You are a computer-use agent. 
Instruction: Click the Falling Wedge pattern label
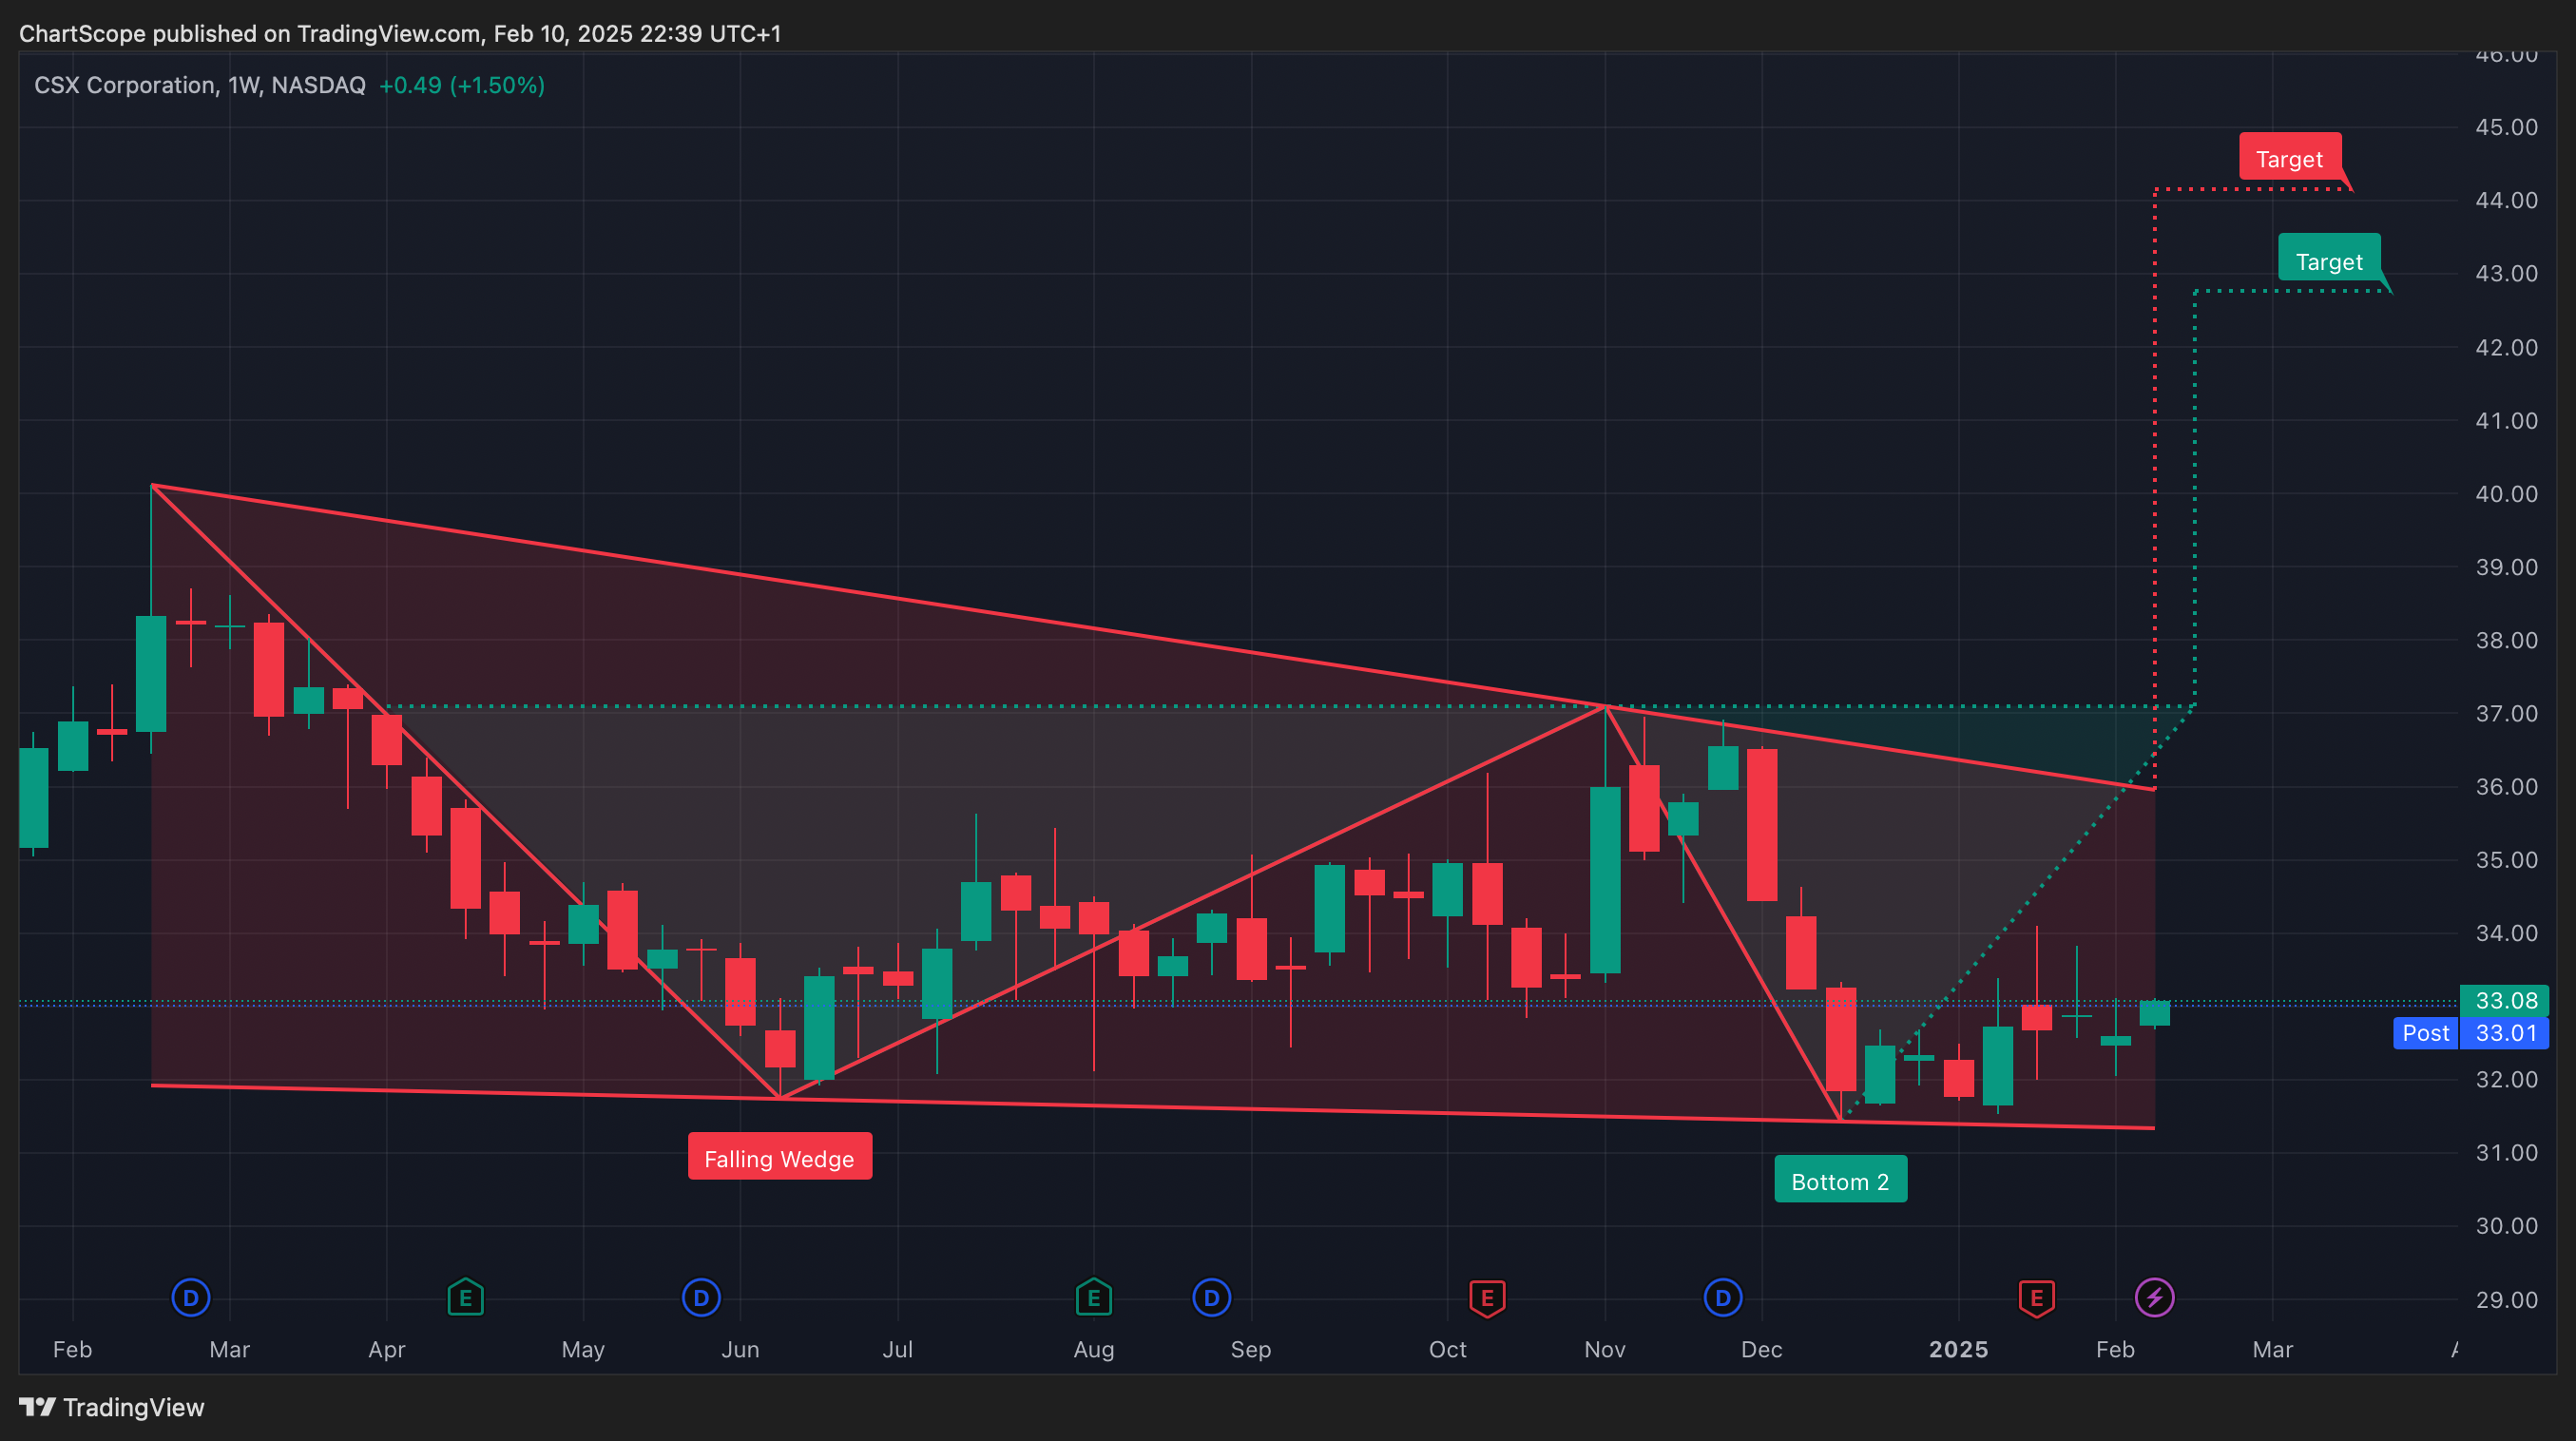coord(779,1158)
